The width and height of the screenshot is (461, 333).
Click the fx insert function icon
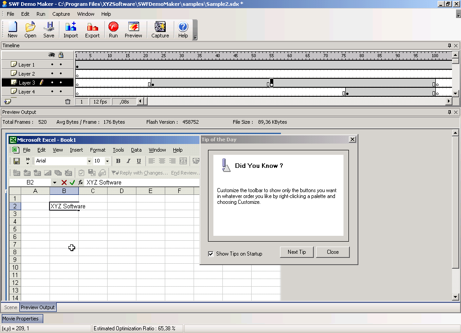(x=81, y=183)
